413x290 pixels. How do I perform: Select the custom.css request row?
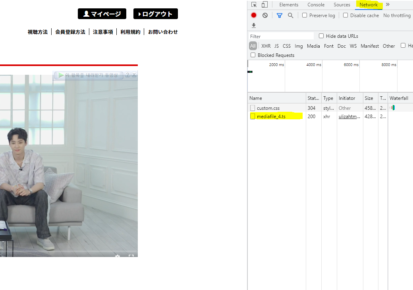click(330, 108)
